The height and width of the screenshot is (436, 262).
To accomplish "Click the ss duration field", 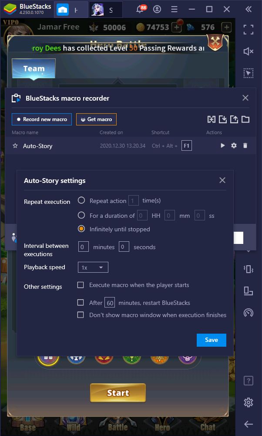I will (x=199, y=216).
